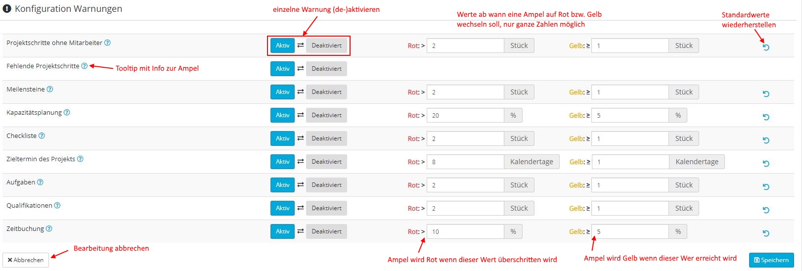This screenshot has width=802, height=271.
Task: Disable the Zeitbuchung warning
Action: 326,231
